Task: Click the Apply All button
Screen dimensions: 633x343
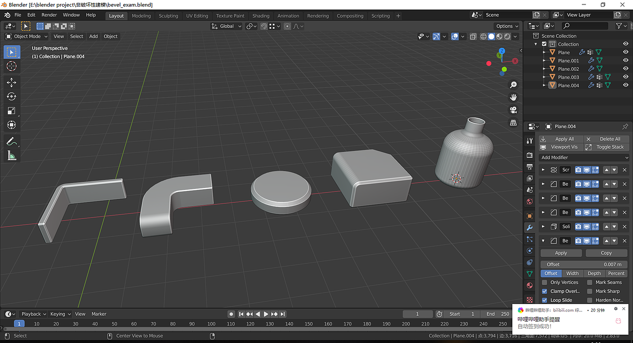Action: (561, 139)
